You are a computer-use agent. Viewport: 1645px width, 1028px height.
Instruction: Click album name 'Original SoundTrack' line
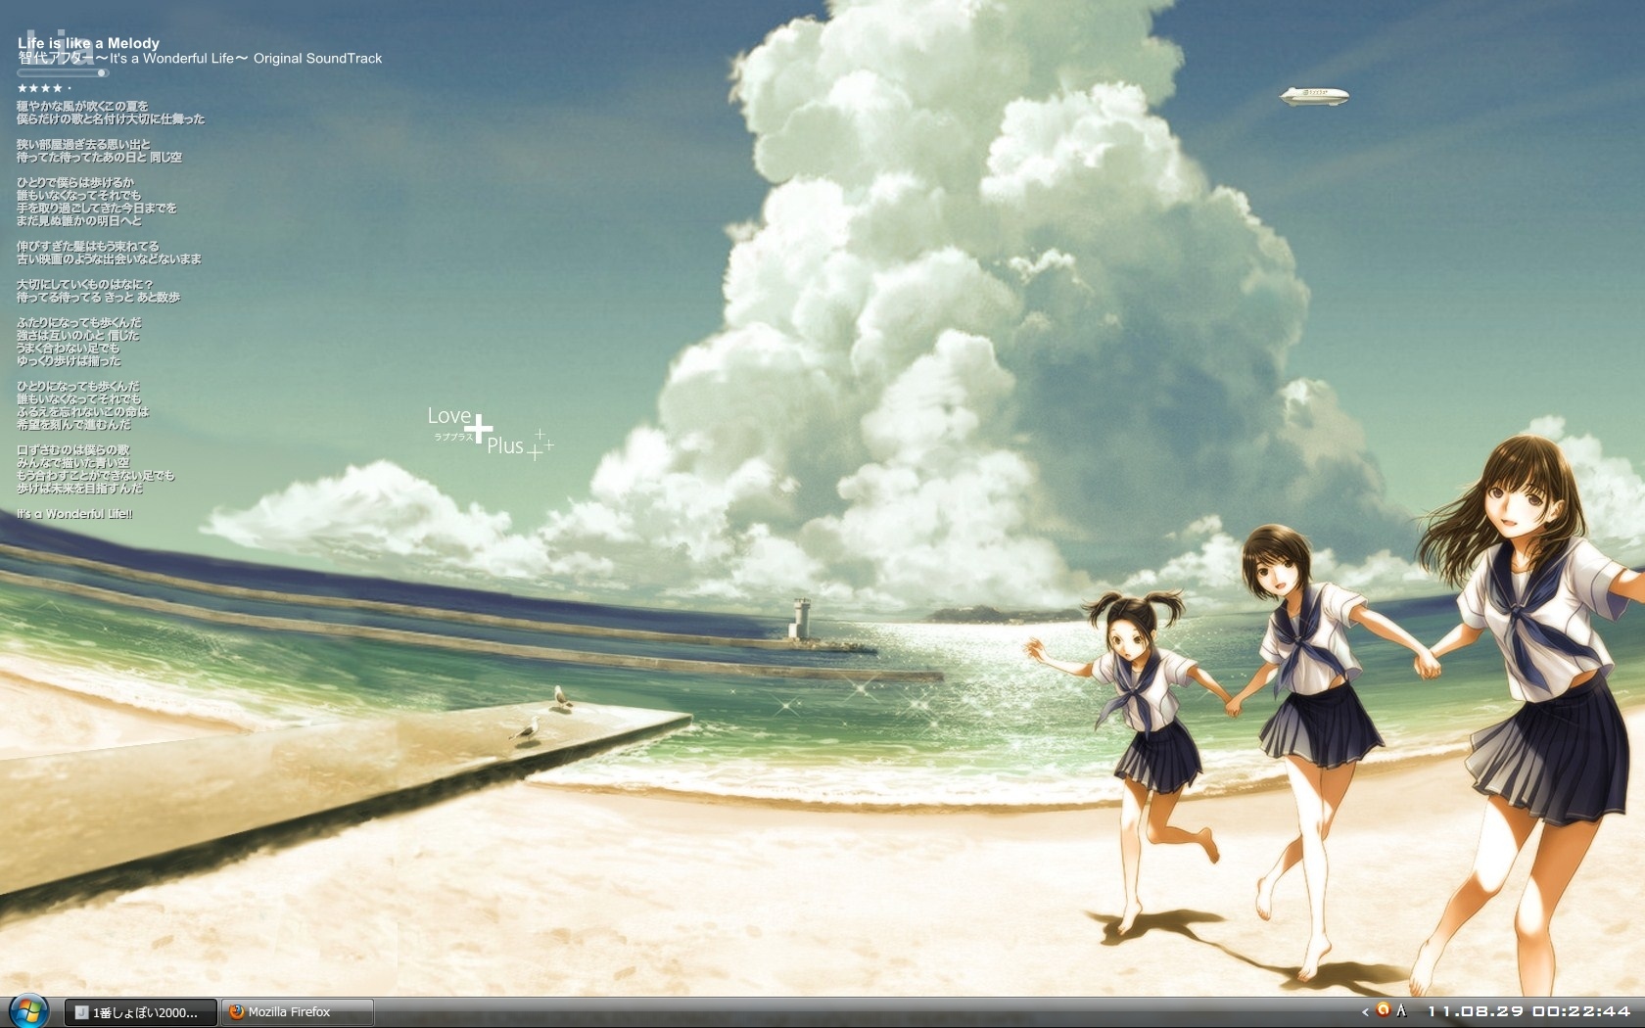pos(200,59)
